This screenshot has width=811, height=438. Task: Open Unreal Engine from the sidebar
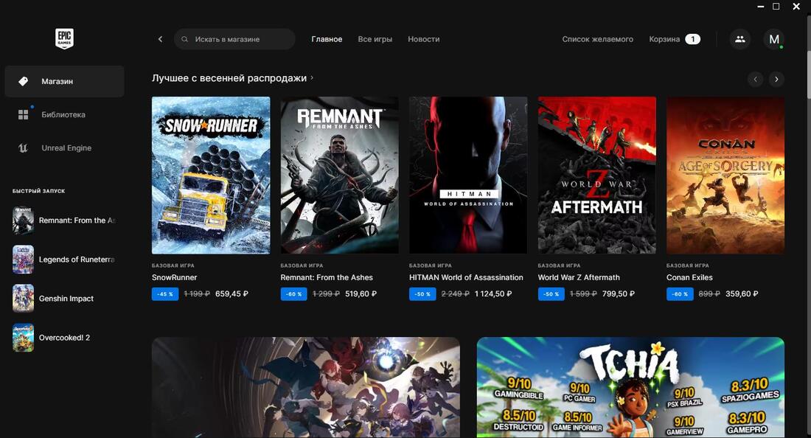(66, 148)
